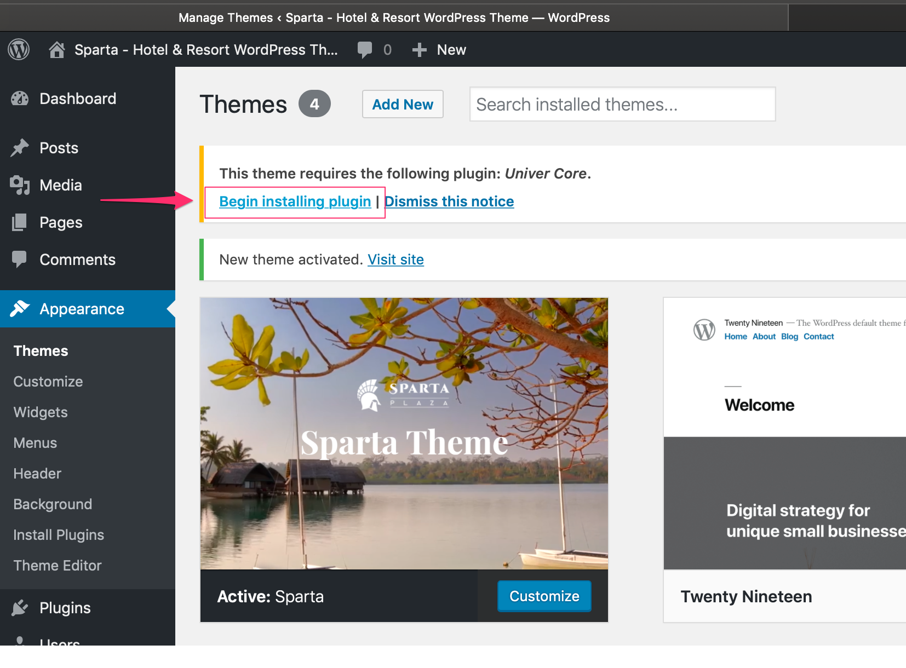Go to Menus submenu item
Image resolution: width=906 pixels, height=668 pixels.
pos(35,443)
